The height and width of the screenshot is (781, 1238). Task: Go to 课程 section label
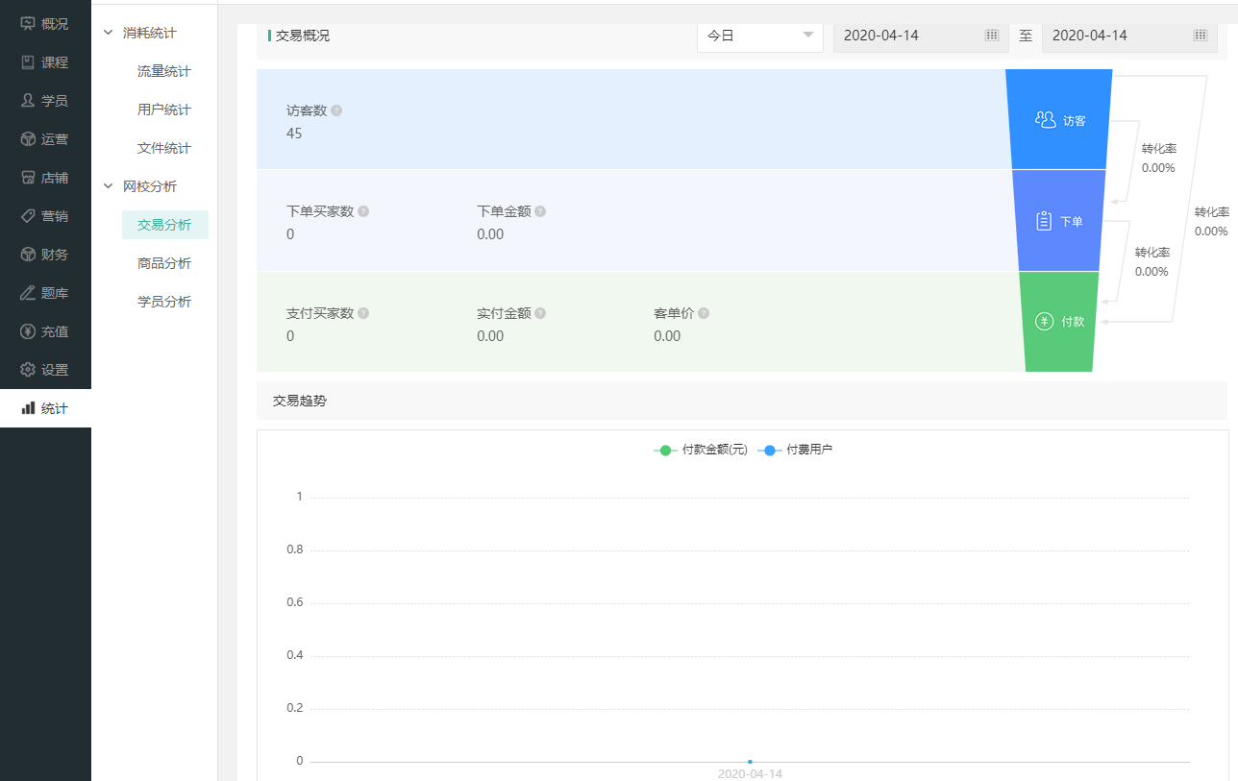coord(55,62)
